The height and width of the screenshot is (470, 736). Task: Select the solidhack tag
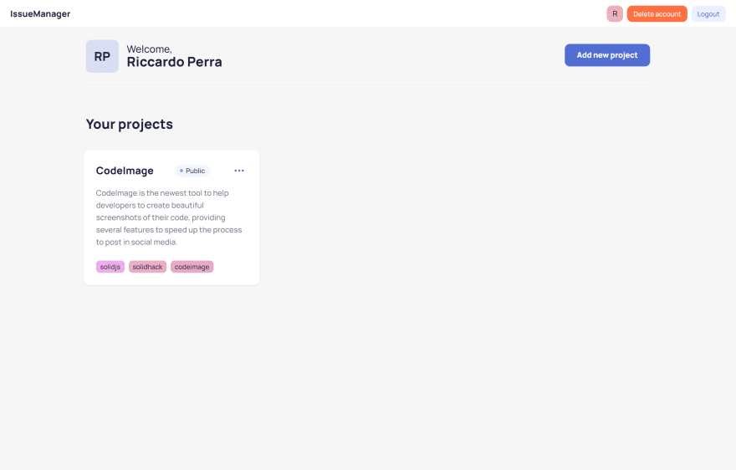147,267
